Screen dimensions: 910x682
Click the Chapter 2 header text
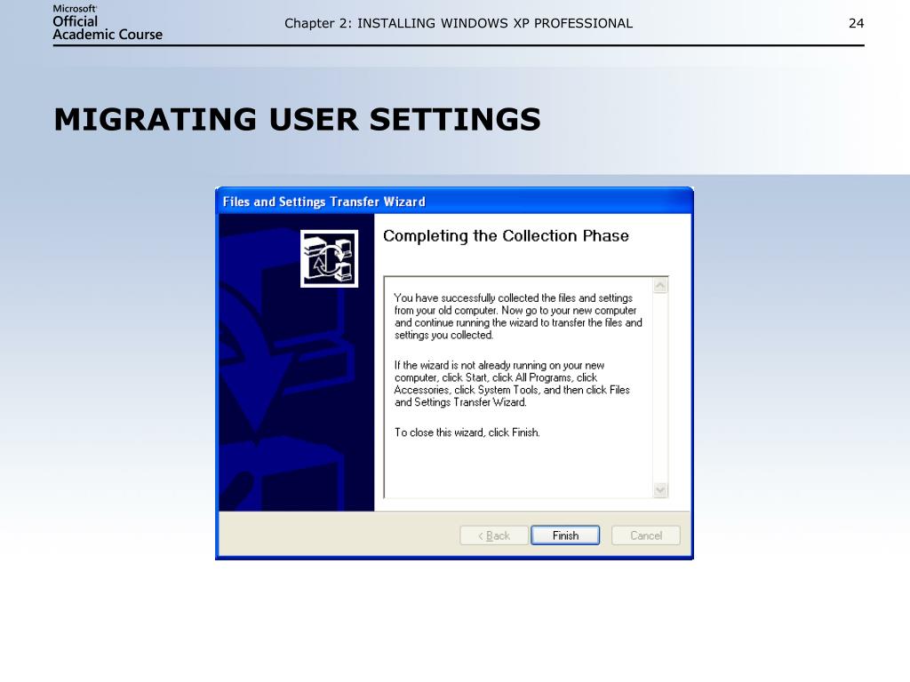(459, 23)
